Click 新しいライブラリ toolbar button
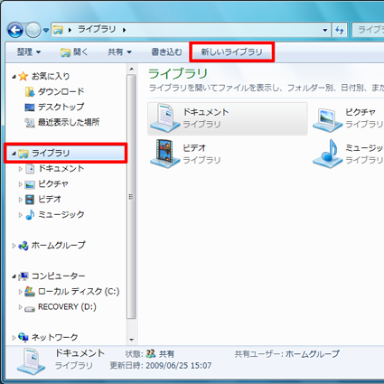Screen dimensions: 384x384 tap(231, 52)
